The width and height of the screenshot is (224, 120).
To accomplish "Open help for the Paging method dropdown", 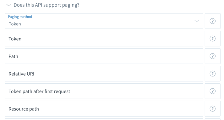I will (x=213, y=21).
